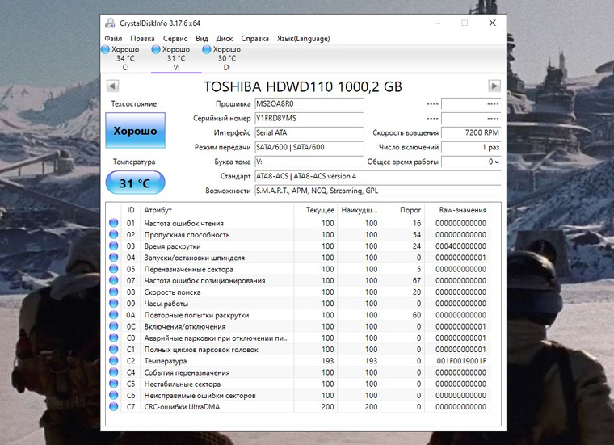Click the Возможности features field
614x445 pixels.
[378, 191]
